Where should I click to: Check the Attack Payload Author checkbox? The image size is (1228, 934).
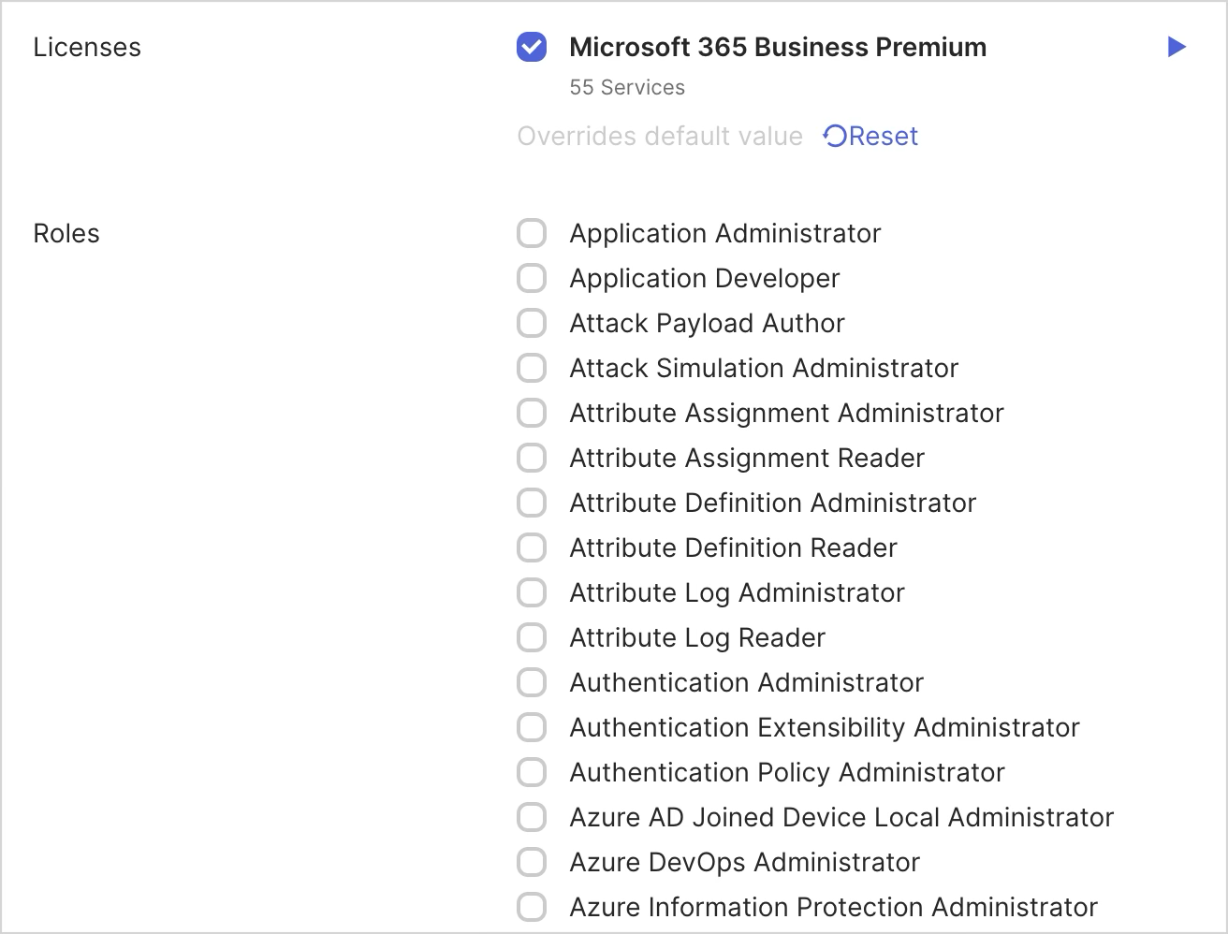[x=532, y=323]
